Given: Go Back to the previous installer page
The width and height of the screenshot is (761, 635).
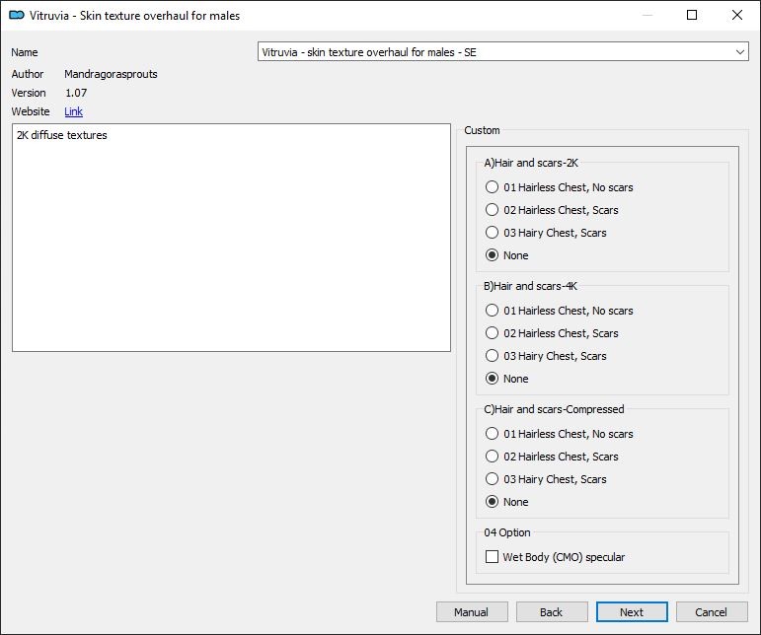Looking at the screenshot, I should click(x=552, y=612).
